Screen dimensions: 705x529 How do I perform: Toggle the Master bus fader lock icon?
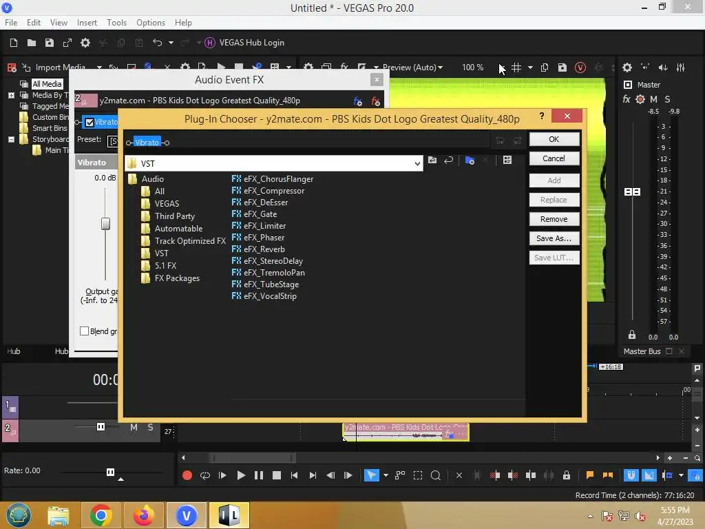[x=632, y=335]
